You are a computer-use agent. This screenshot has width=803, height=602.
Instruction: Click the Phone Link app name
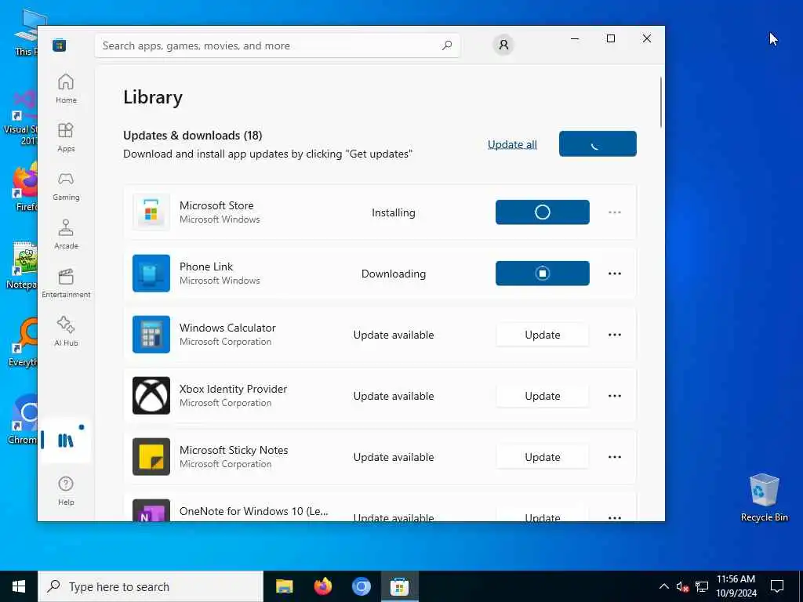[206, 267]
